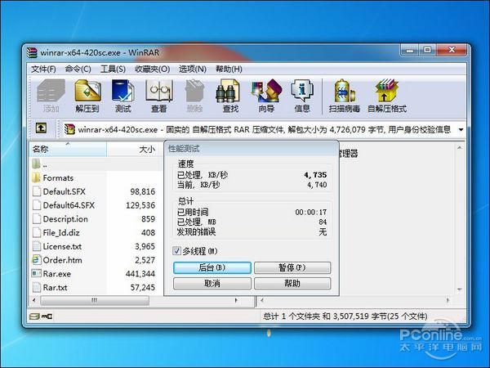Open the 选项(N) menu
The width and height of the screenshot is (490, 368).
click(193, 69)
